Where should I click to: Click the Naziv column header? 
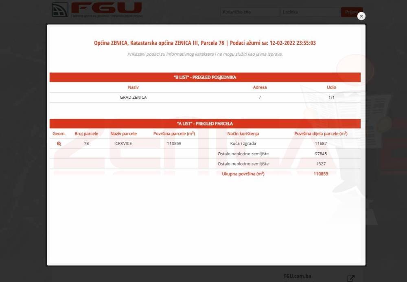[133, 87]
